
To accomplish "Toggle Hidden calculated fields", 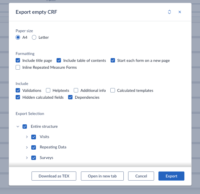I will 18,97.
